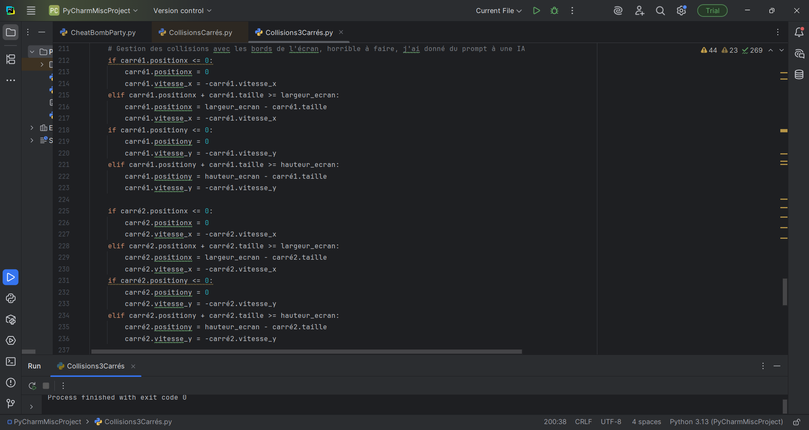The height and width of the screenshot is (430, 809).
Task: Open the Structure tool window
Action: point(11,59)
